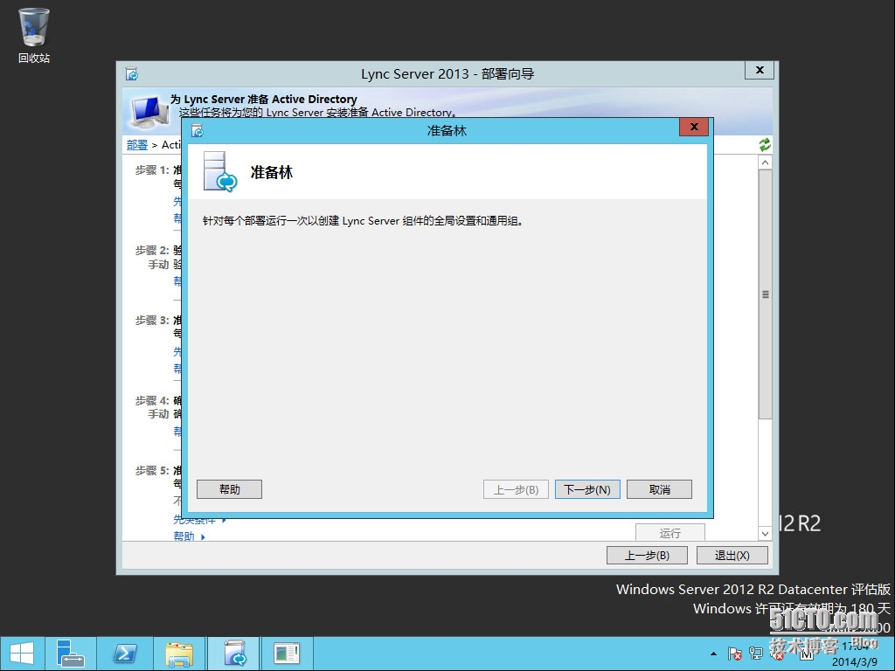This screenshot has height=671, width=895.
Task: Click Next (下一步) in the 准备林 dialog
Action: tap(587, 489)
